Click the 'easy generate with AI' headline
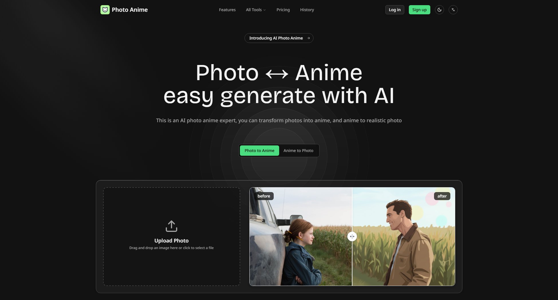The width and height of the screenshot is (558, 300). [279, 96]
